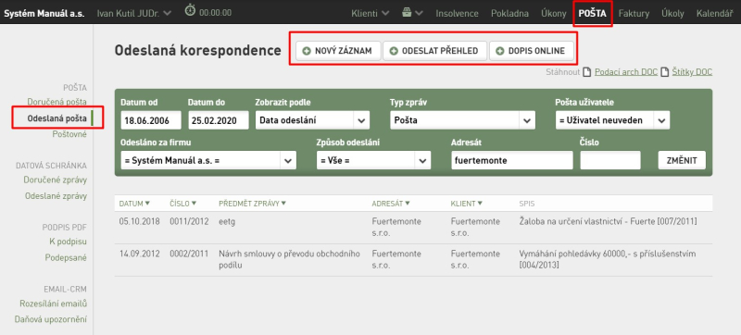
Task: Sort the table by DATUM column
Action: 134,204
